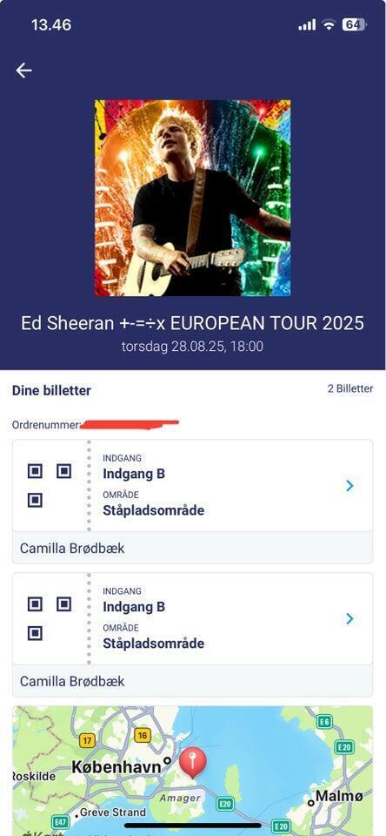Tap the wifi status icon
The image size is (386, 836).
point(329,24)
